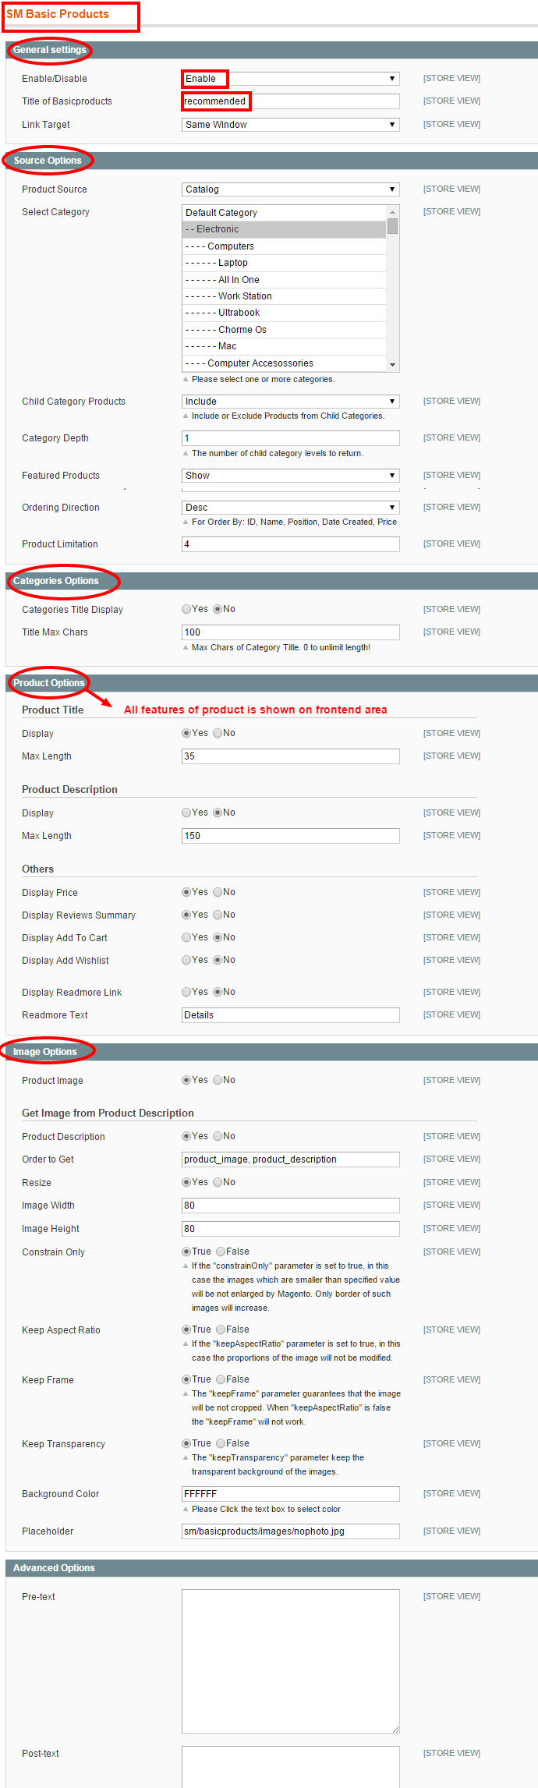Select Ultrabook category
538x1788 pixels.
284,313
